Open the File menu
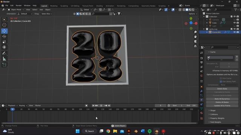Screen dimensions: 241x135 tap(7, 6)
